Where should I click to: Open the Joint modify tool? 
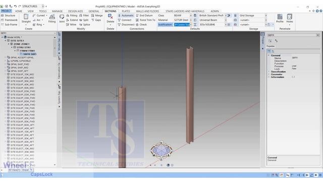(62, 19)
